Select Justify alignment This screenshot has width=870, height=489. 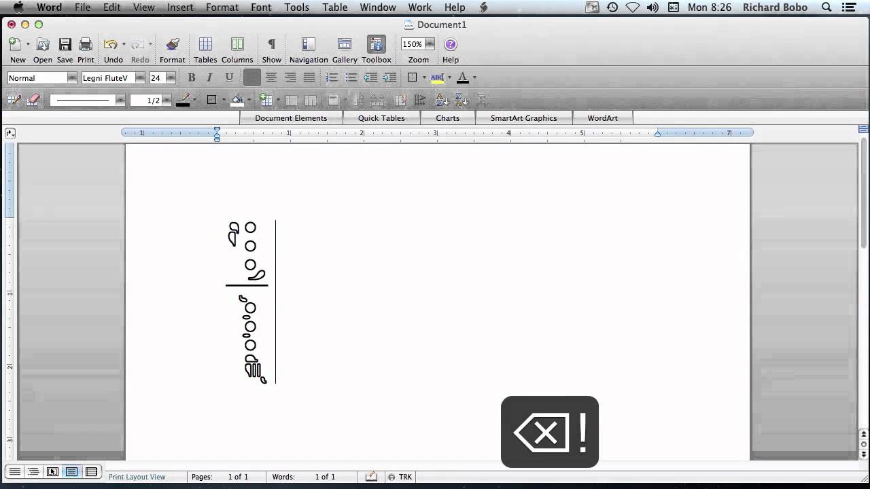(x=309, y=78)
